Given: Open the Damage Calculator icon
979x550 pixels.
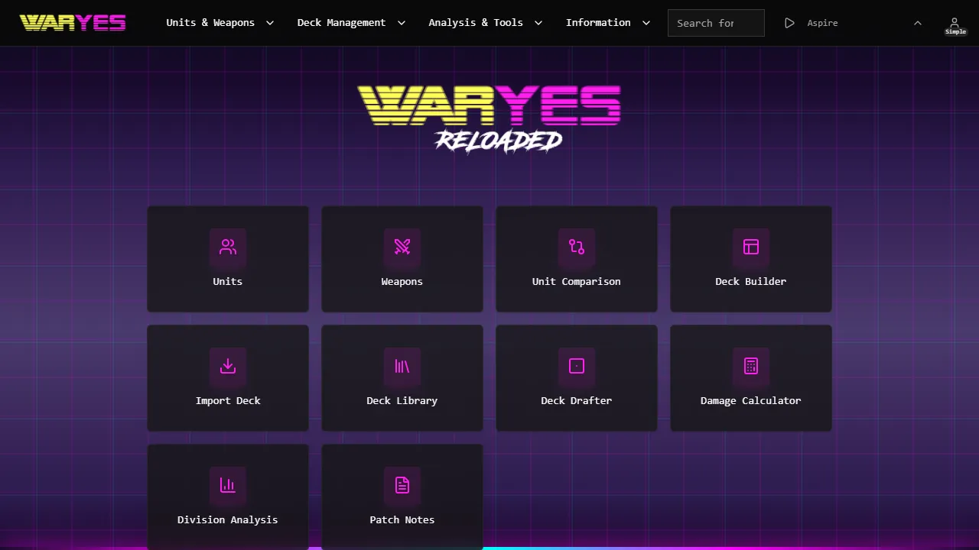Looking at the screenshot, I should pos(751,366).
